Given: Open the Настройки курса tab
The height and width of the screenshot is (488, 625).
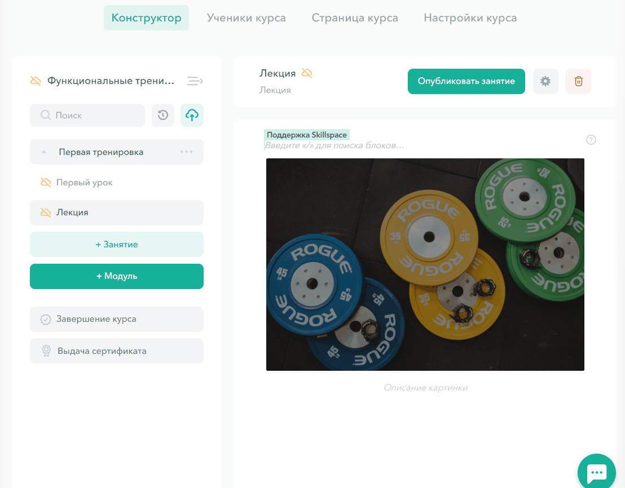Looking at the screenshot, I should 470,18.
